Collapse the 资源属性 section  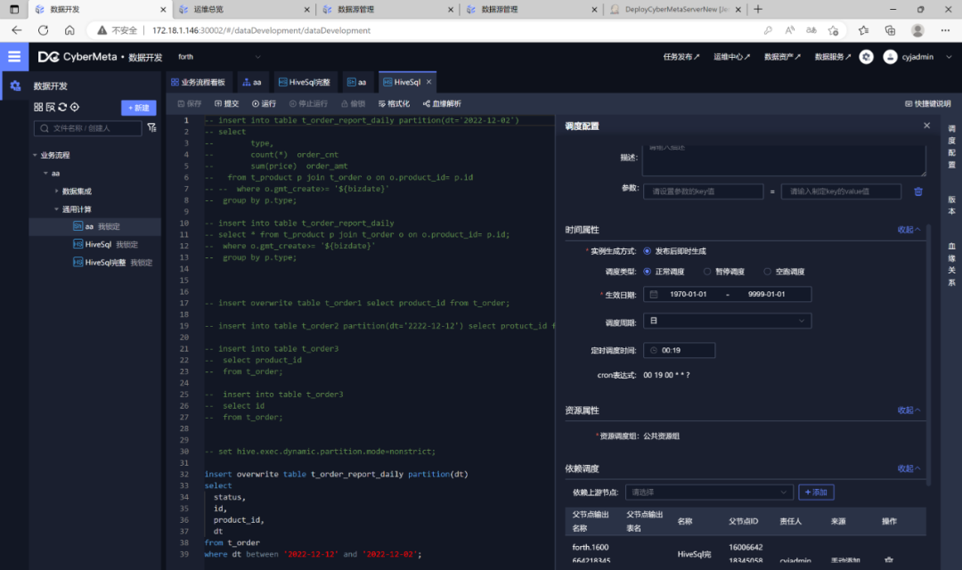[909, 411]
